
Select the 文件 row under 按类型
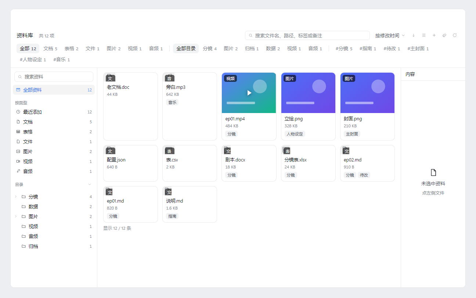click(54, 142)
